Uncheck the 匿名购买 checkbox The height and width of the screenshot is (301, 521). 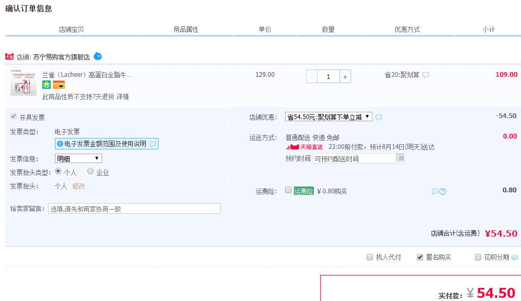point(420,257)
